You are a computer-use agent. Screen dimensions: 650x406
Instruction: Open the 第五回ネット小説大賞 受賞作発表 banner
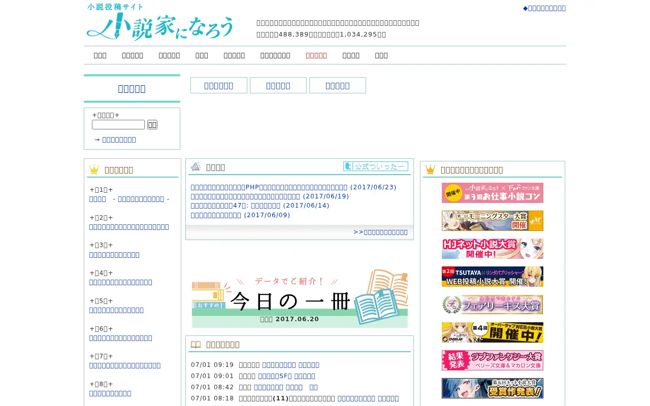(493, 388)
